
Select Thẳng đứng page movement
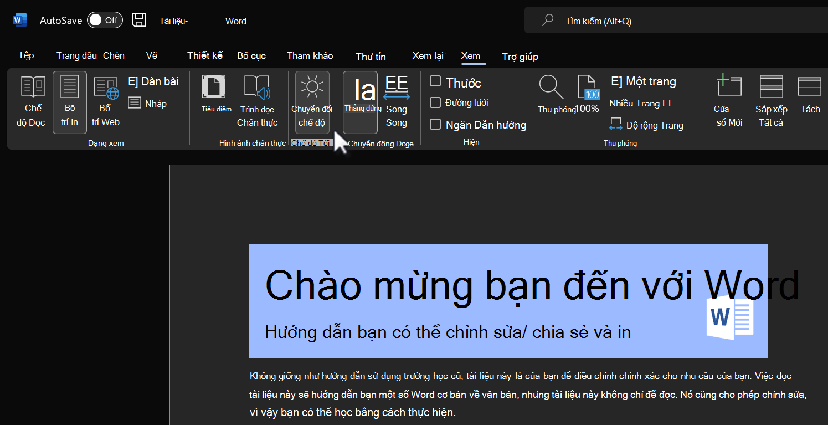[361, 103]
